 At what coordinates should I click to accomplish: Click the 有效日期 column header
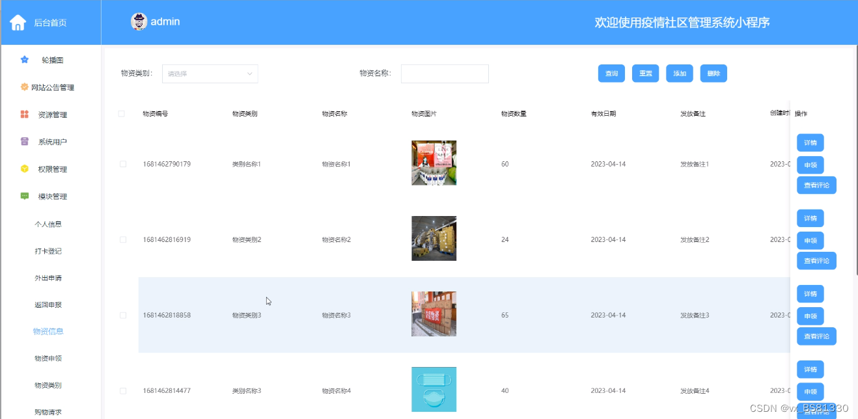603,114
